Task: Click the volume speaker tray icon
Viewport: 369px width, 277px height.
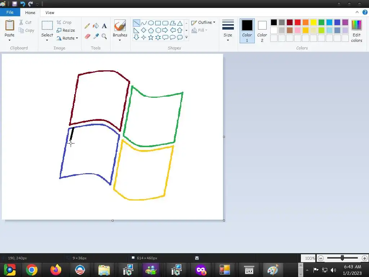Action: 333,270
